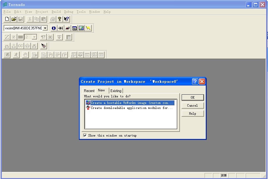Open the Help menu
Image resolution: width=268 pixels, height=179 pixels.
point(107,12)
